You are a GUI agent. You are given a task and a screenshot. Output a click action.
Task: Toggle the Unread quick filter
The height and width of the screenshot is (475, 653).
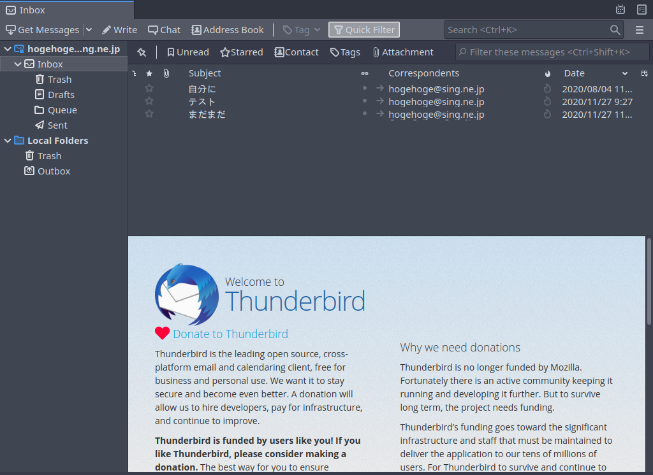click(188, 52)
